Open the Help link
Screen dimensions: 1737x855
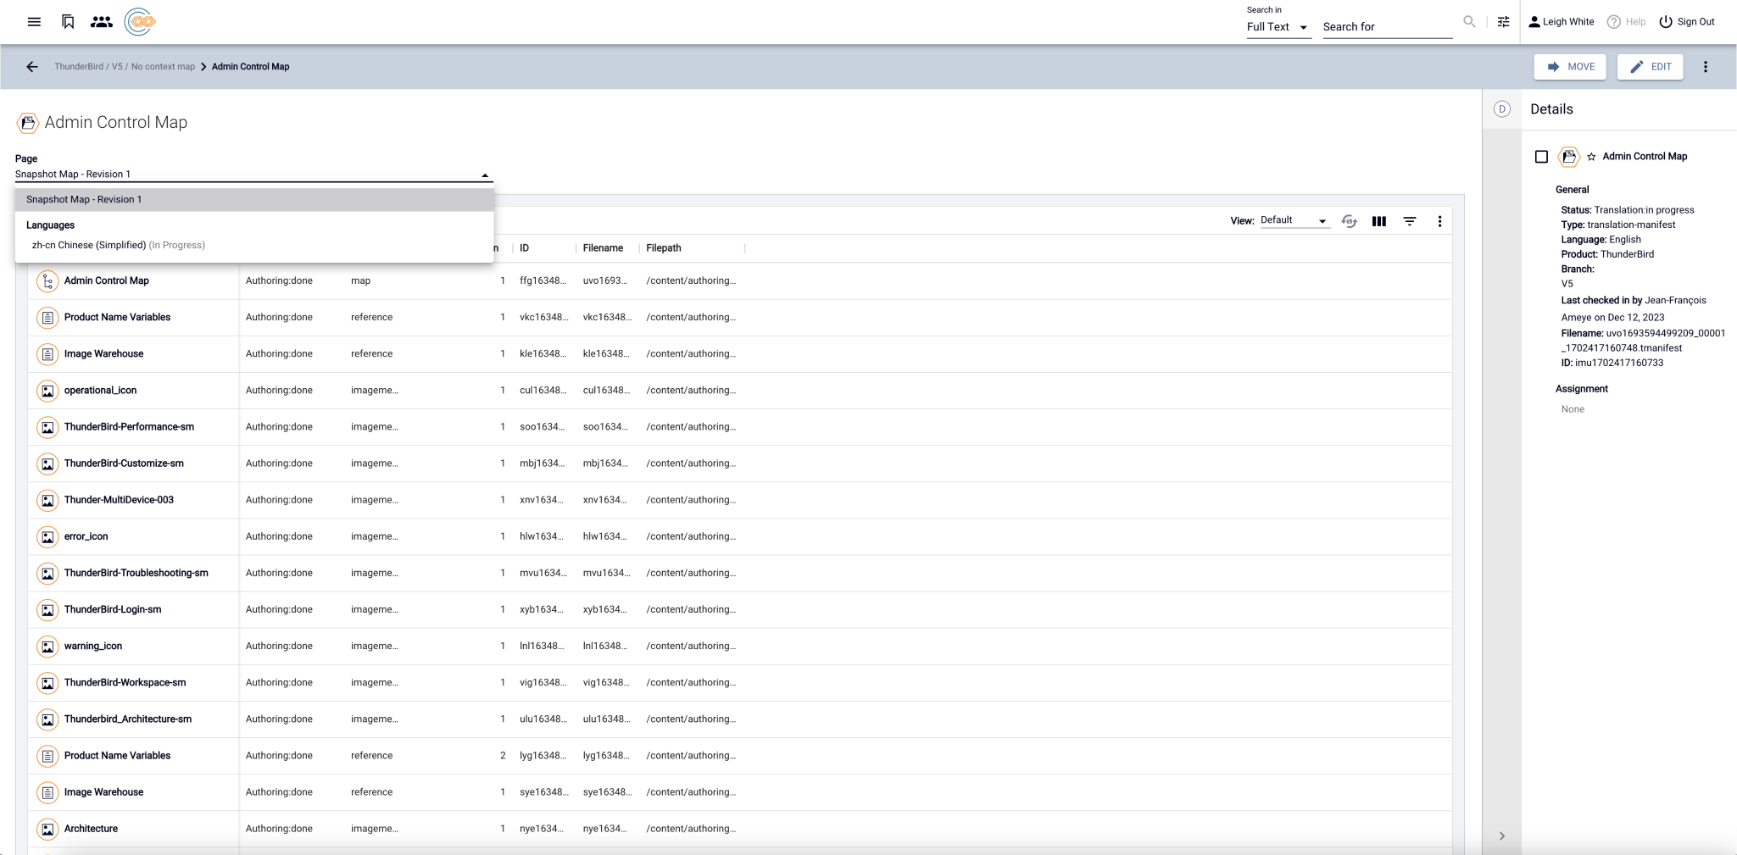1626,22
